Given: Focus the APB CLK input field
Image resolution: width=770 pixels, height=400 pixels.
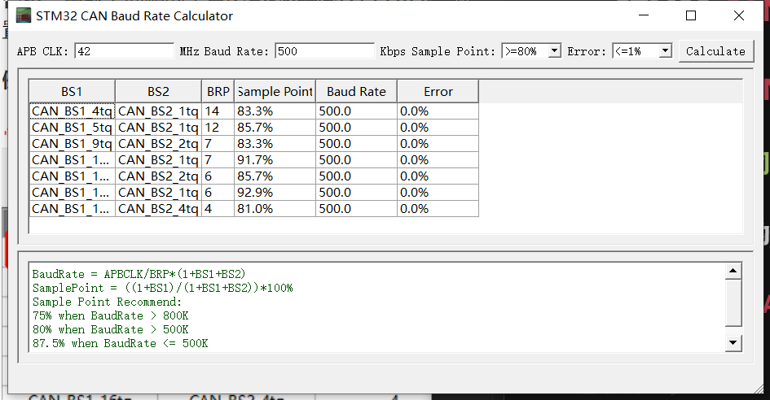Looking at the screenshot, I should point(124,51).
